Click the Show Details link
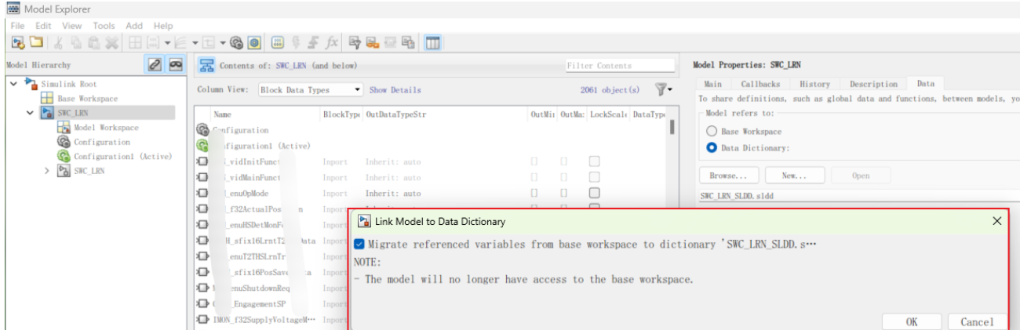This screenshot has width=1020, height=330. click(x=395, y=90)
